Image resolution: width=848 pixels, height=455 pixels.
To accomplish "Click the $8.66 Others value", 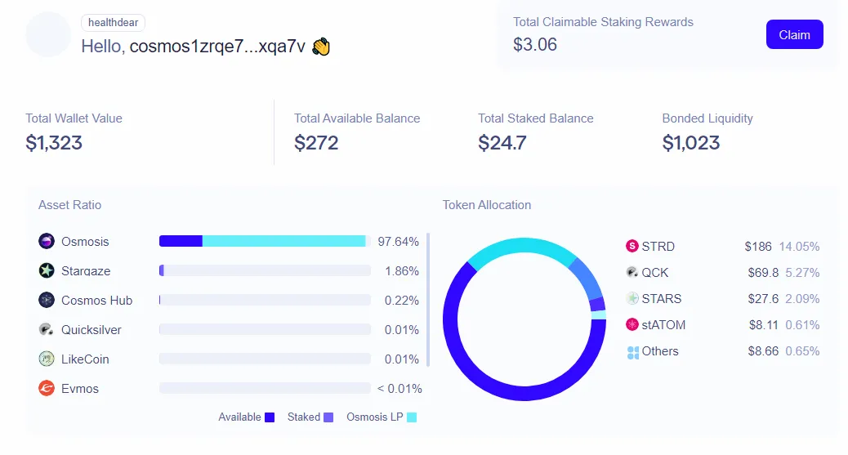I will point(763,351).
